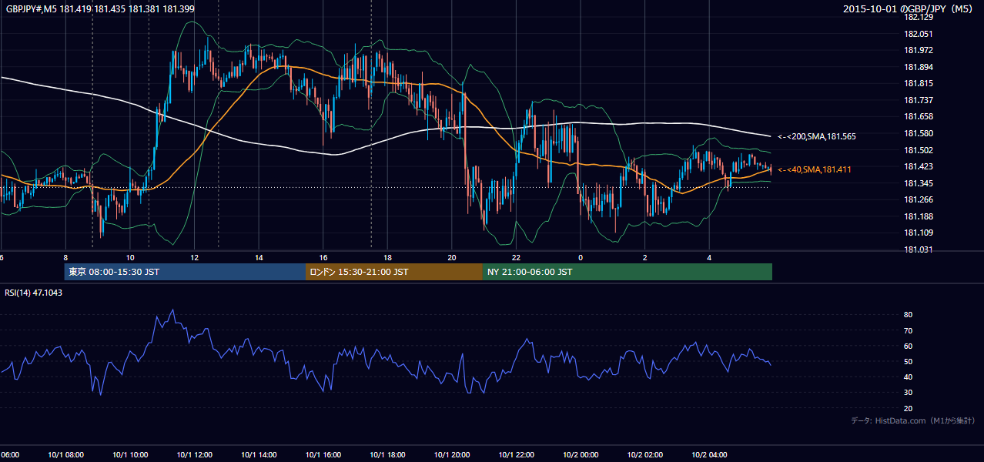Click RSI axis level 20
The width and height of the screenshot is (984, 462).
click(909, 409)
